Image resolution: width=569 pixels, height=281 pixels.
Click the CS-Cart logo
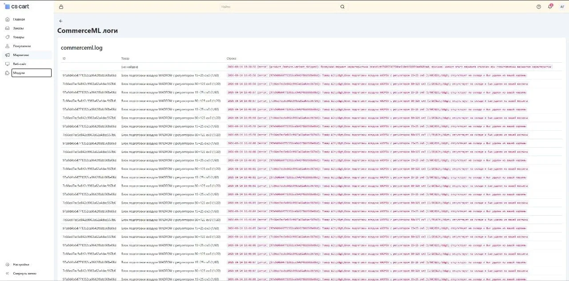click(17, 6)
